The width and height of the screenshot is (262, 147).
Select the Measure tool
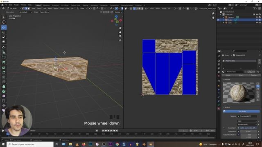click(4, 52)
